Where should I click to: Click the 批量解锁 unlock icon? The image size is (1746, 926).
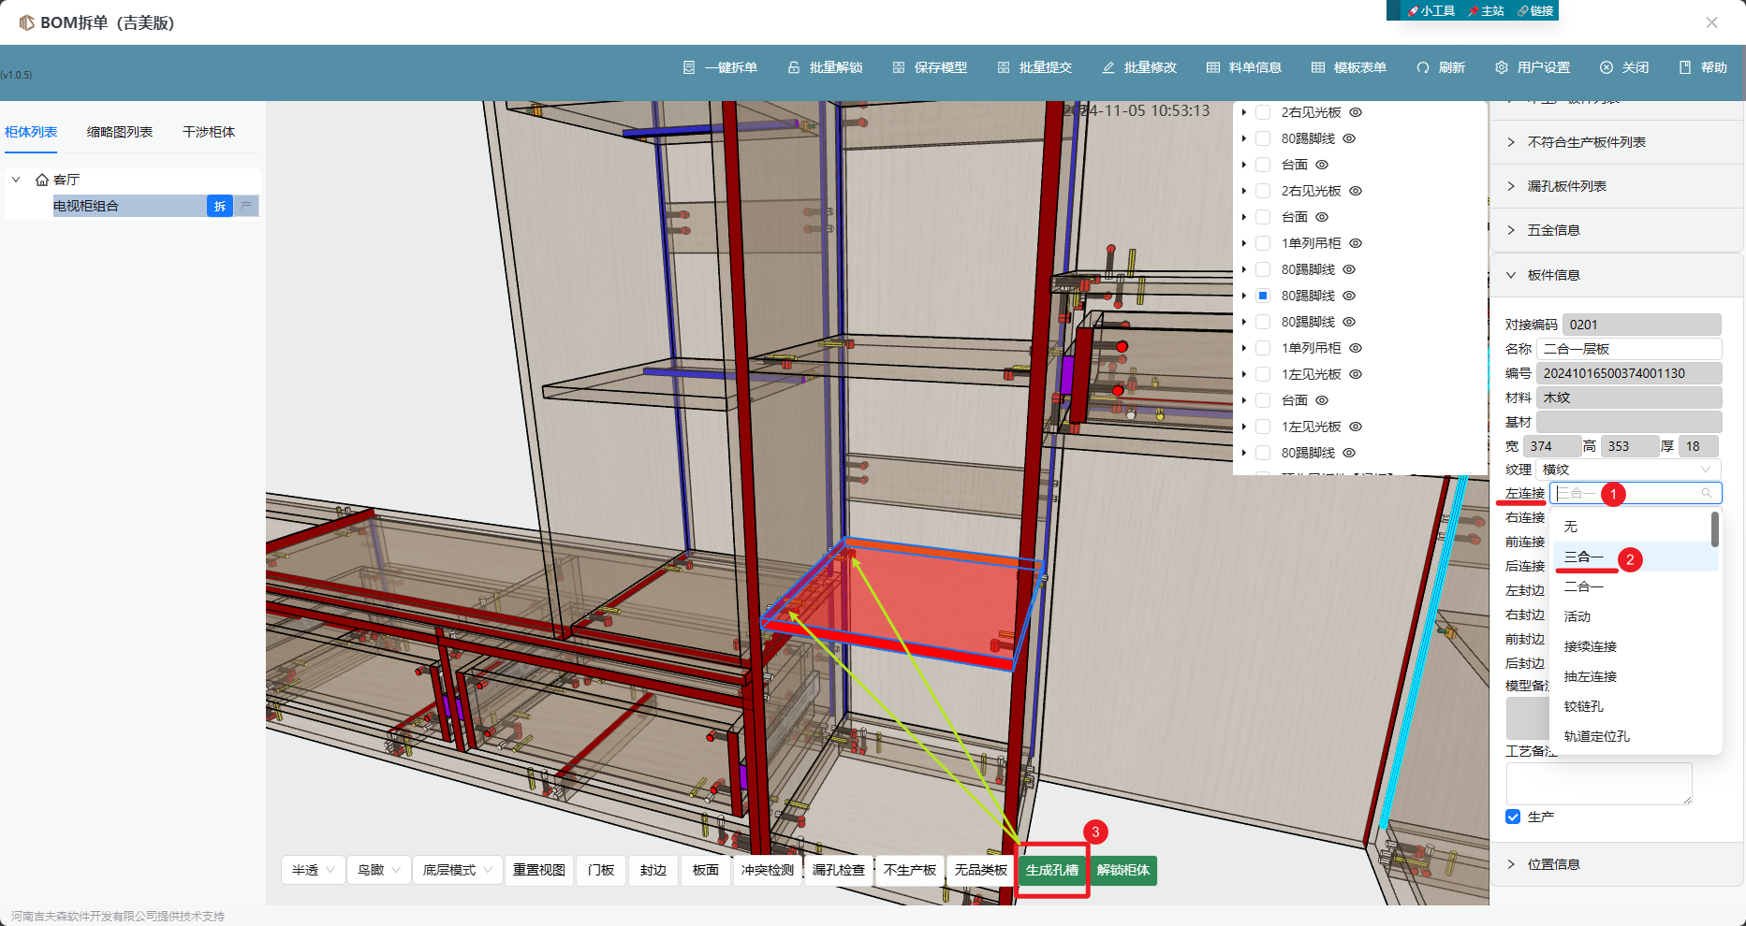pyautogui.click(x=794, y=67)
